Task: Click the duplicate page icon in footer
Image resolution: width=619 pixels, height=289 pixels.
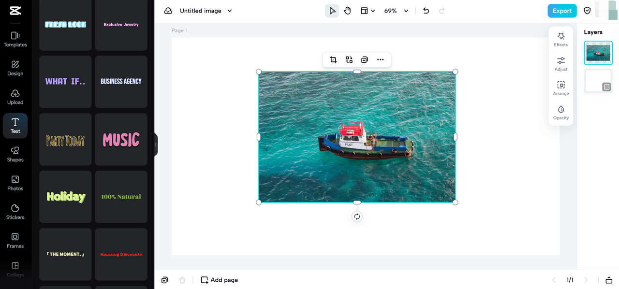Action: point(165,280)
